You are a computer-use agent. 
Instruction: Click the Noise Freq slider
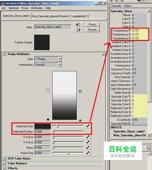(x=68, y=153)
